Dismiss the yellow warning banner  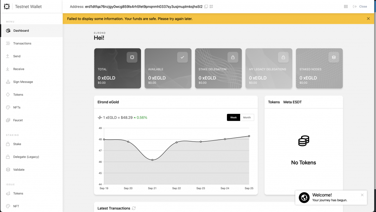coord(368,19)
